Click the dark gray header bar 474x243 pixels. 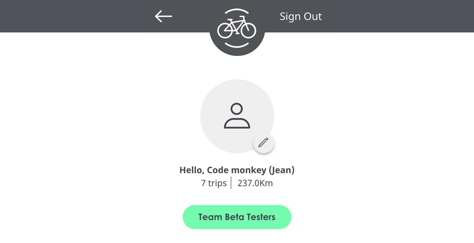coord(237,16)
